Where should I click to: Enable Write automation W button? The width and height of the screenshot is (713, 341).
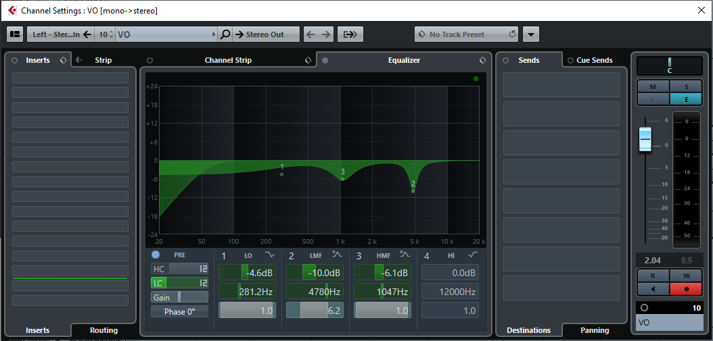[x=686, y=275]
